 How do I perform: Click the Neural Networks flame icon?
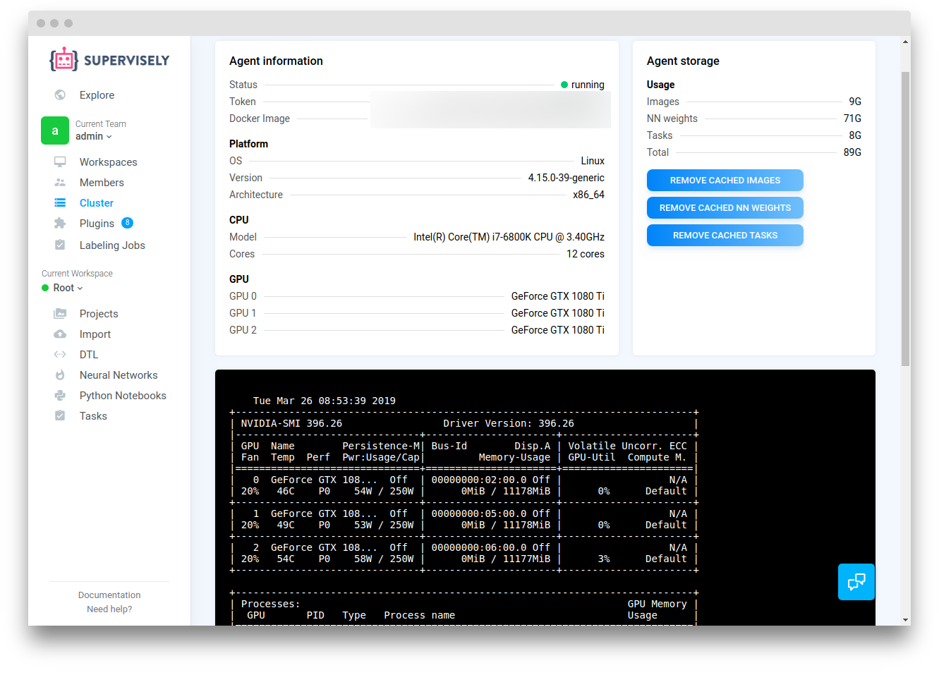pyautogui.click(x=60, y=375)
